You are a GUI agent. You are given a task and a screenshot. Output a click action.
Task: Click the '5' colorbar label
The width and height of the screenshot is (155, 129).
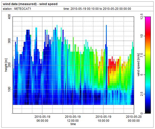[x=142, y=75]
